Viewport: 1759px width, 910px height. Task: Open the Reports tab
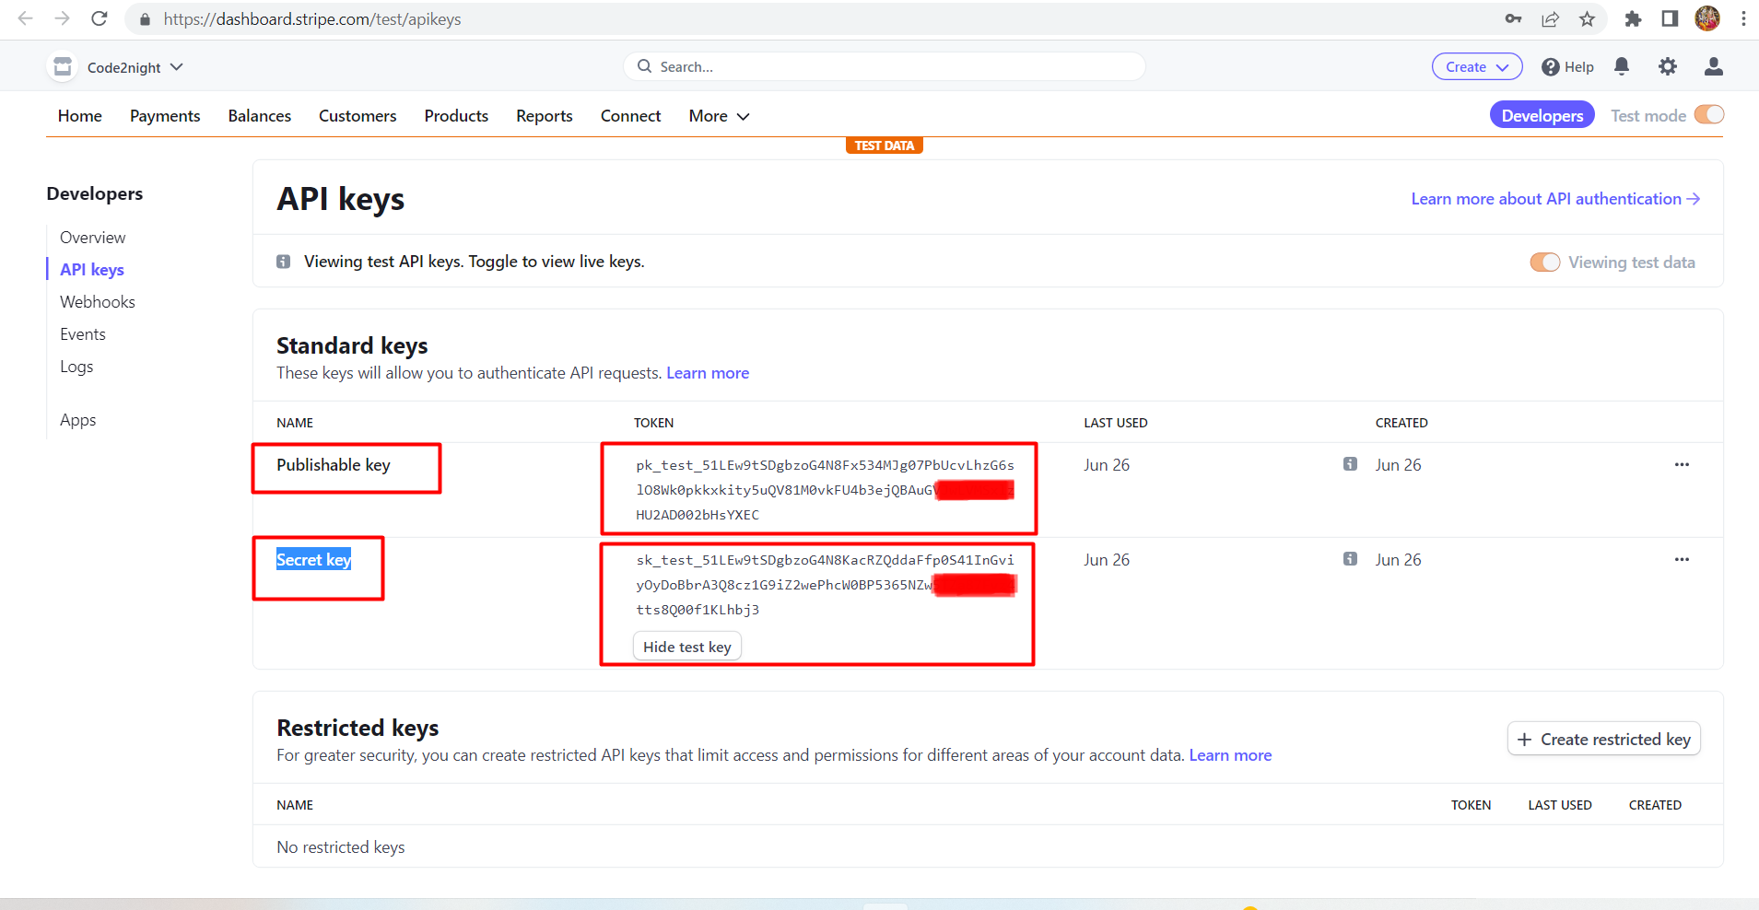(x=545, y=116)
